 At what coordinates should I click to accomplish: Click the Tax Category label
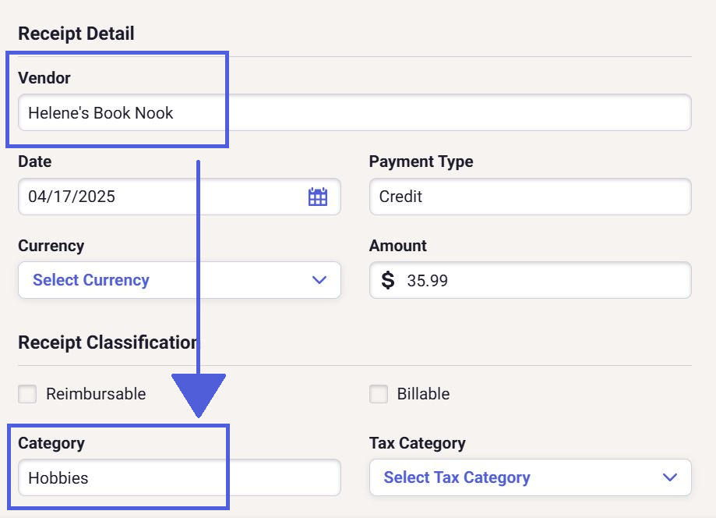coord(418,443)
